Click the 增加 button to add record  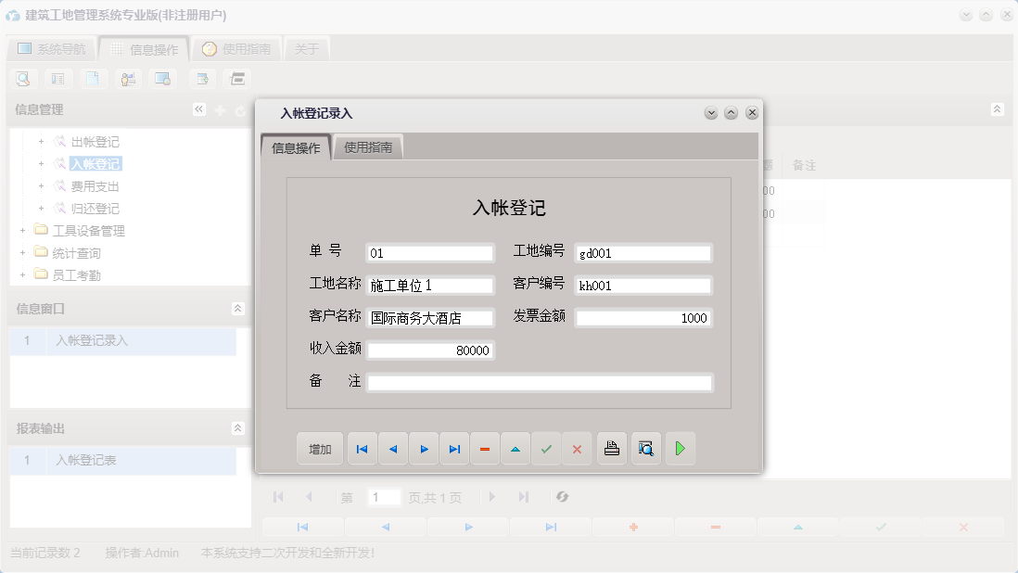point(319,448)
